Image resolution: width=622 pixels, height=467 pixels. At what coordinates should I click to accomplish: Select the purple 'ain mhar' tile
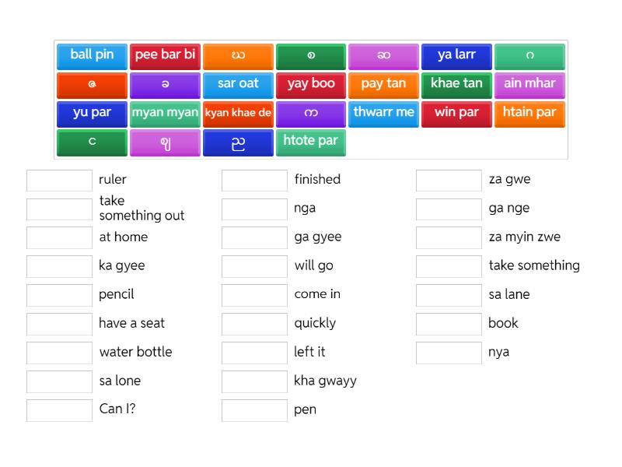[529, 84]
